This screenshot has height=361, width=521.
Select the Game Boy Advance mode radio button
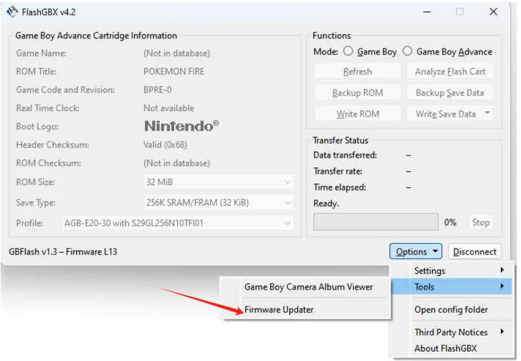(408, 51)
